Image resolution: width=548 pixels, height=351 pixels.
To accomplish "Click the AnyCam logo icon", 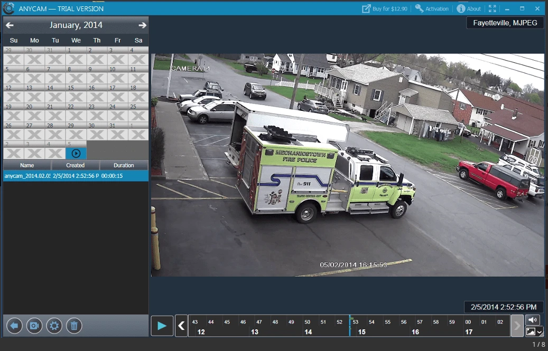I will click(x=8, y=8).
